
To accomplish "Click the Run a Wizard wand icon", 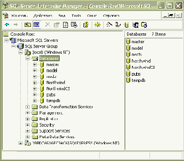I will click(x=109, y=25).
